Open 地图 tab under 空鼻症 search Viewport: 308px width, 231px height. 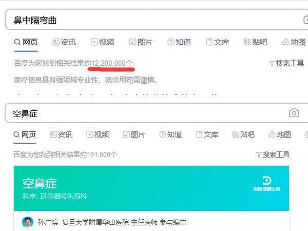pyautogui.click(x=280, y=134)
